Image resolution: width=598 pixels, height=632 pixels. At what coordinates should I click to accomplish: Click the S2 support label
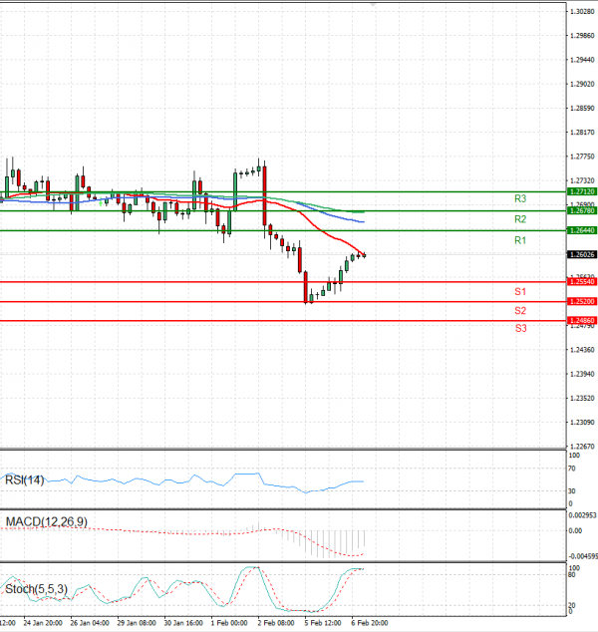pos(520,311)
